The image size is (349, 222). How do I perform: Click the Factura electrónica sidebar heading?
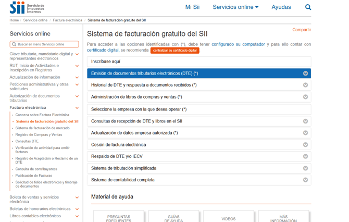[28, 107]
